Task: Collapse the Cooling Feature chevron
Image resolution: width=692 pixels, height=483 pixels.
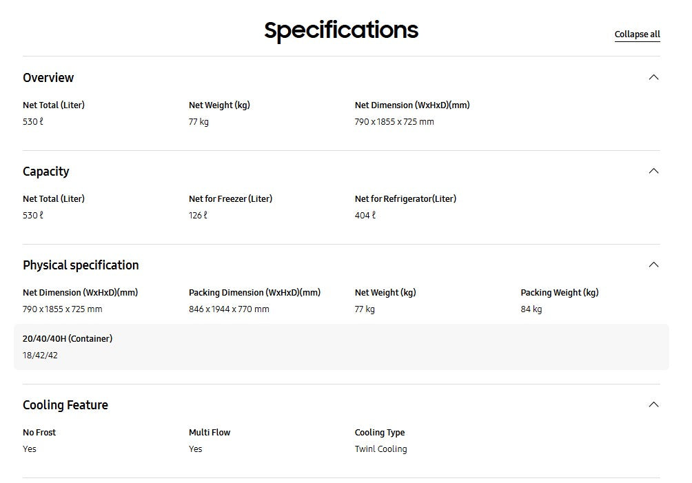Action: point(653,404)
